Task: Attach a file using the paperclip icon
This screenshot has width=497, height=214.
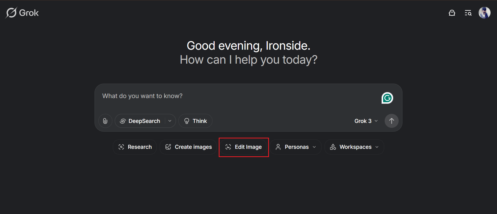Action: (105, 121)
